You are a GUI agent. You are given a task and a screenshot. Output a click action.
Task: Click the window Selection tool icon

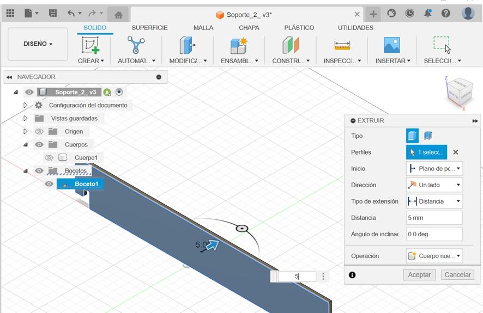[442, 45]
